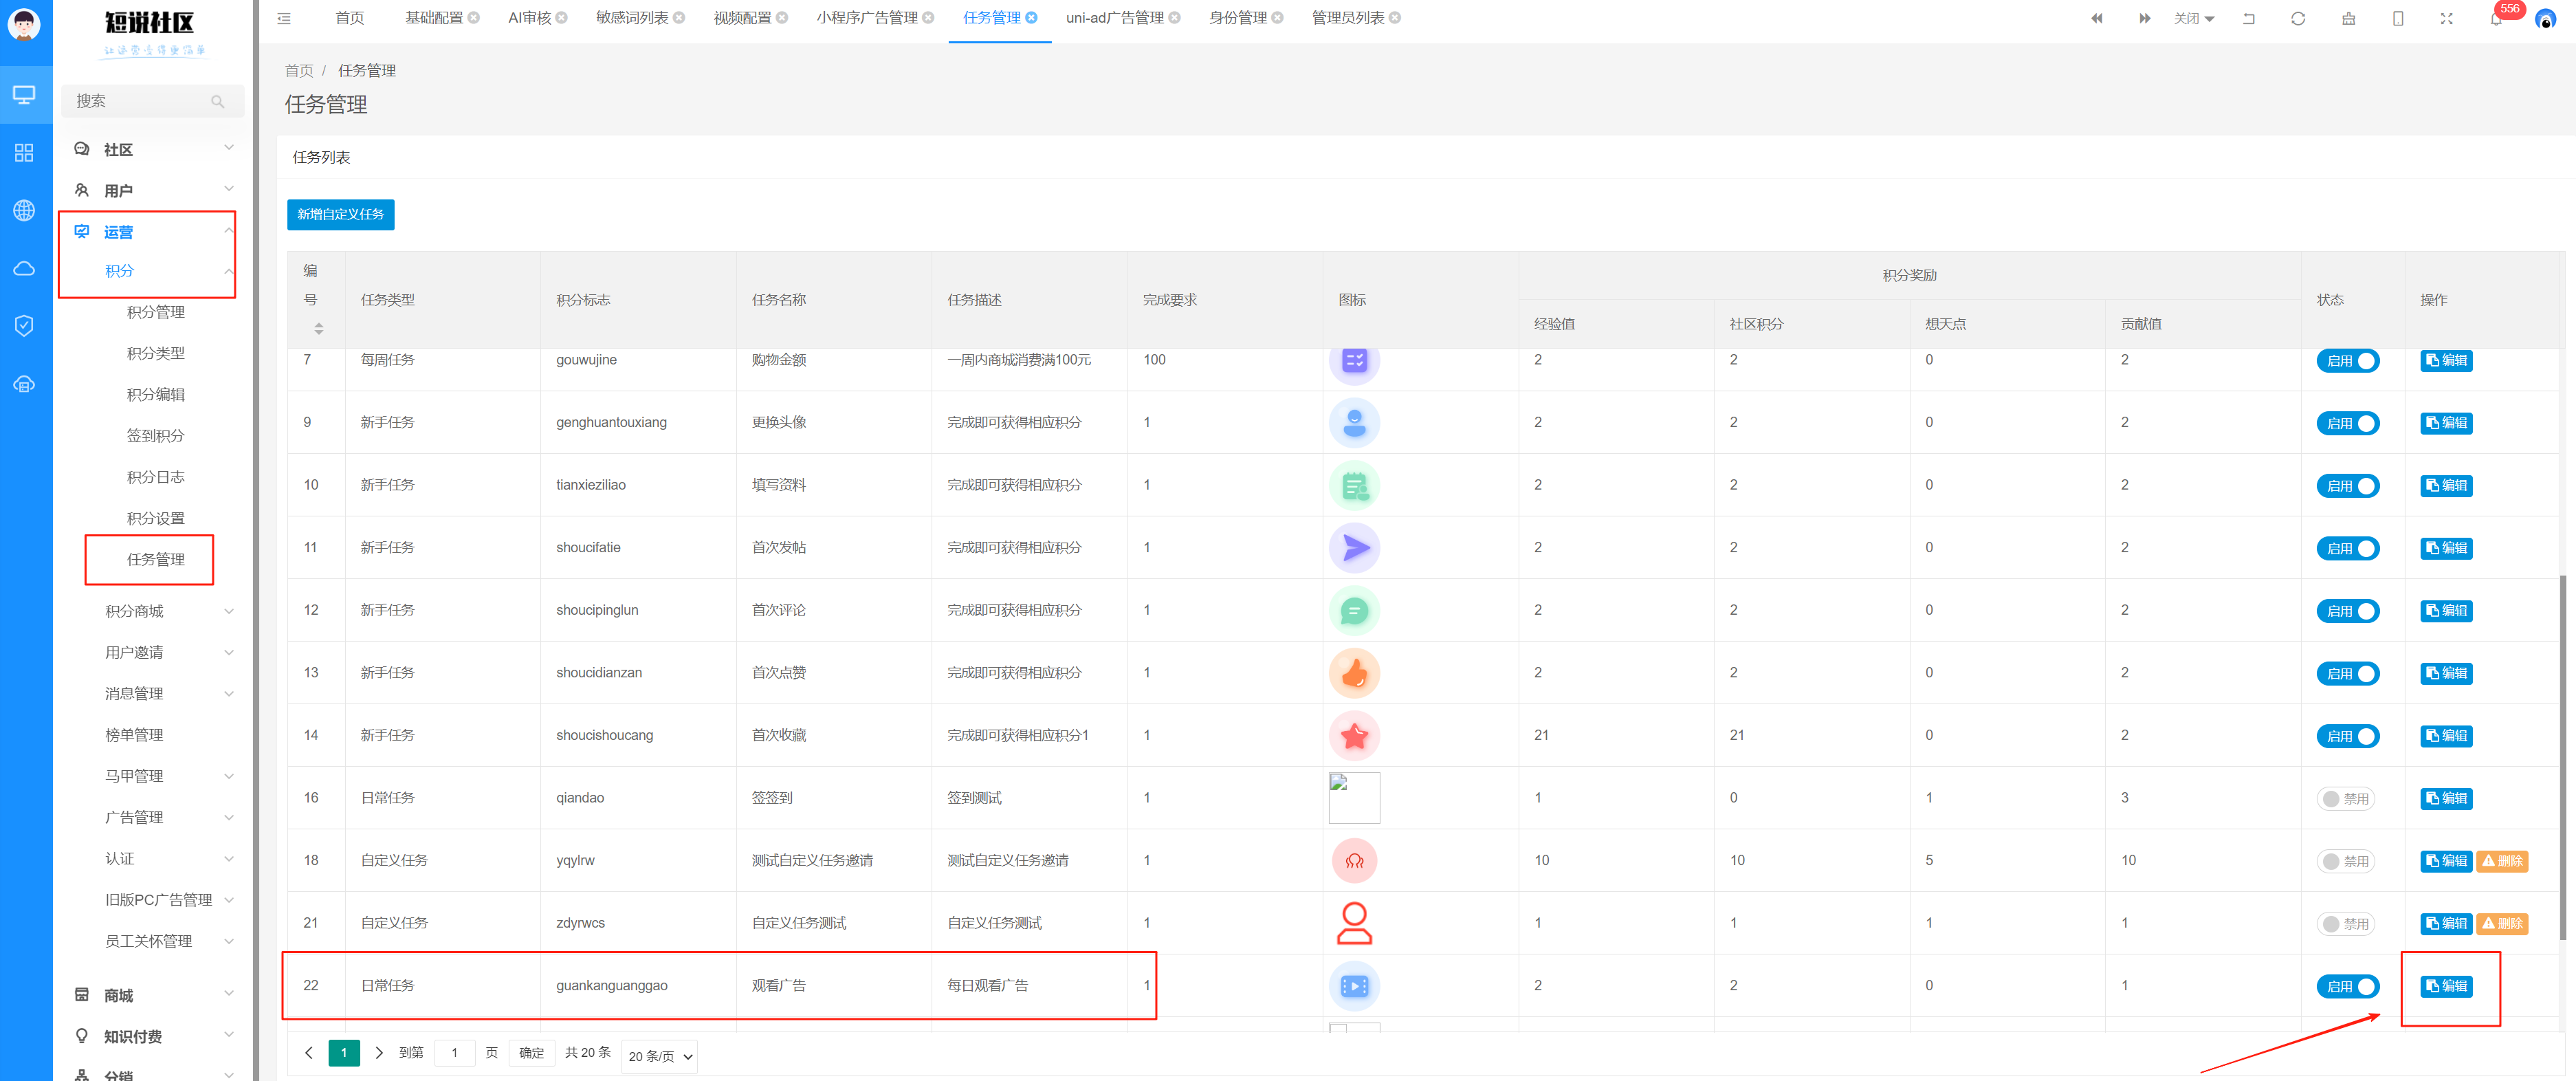
Task: Edit task 22 观看广告
Action: tap(2445, 986)
